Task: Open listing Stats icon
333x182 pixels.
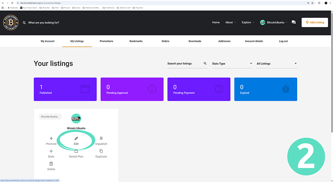Action: pos(51,151)
